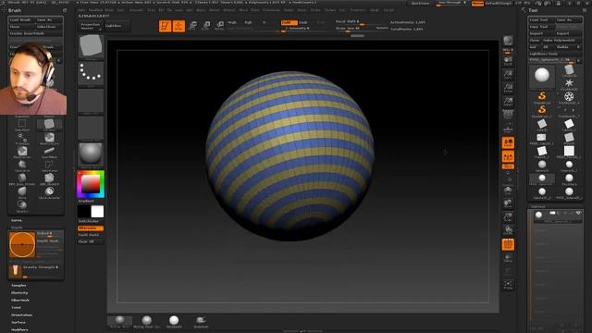Pick a color in the color picker square

(91, 184)
